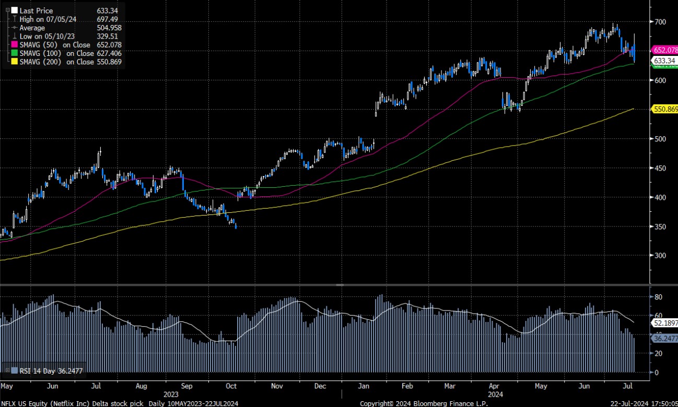Viewport: 678px width, 407px height.
Task: Toggle the Last Price legend entry
Action: [37, 10]
